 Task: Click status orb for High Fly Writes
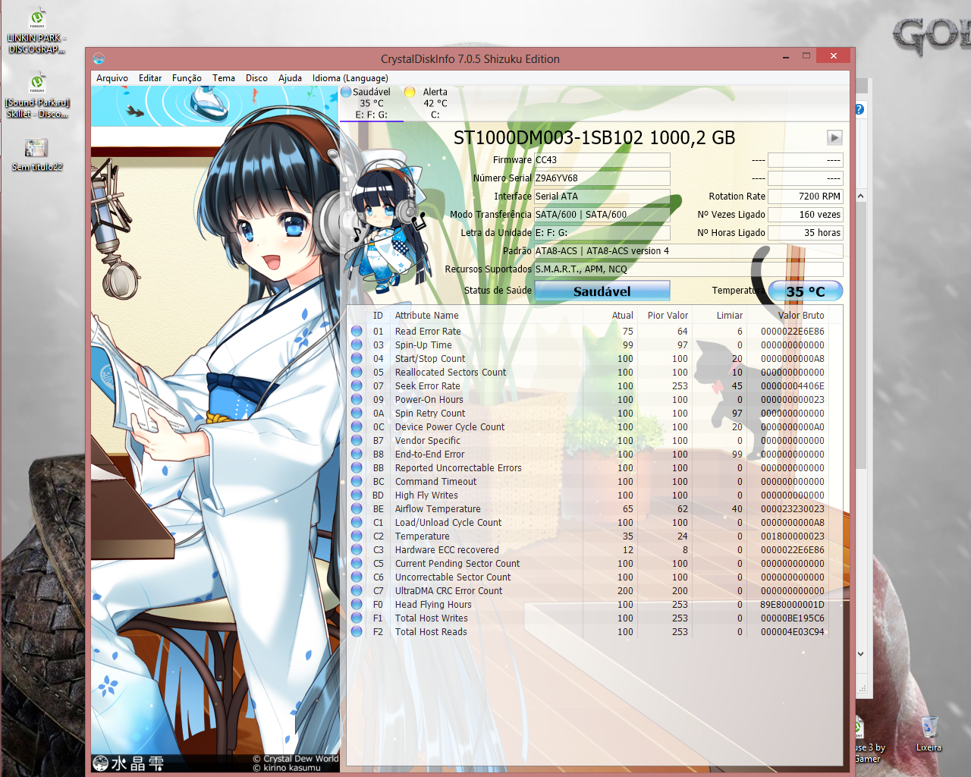click(357, 495)
